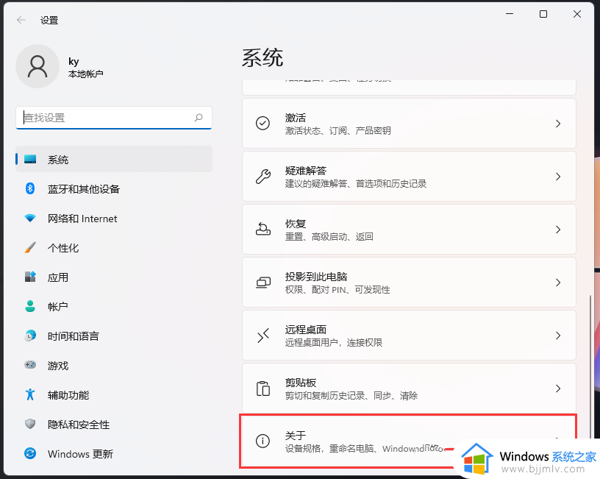Screen dimensions: 600x479
Task: Click the apps icon beside 应用
Action: pyautogui.click(x=30, y=277)
